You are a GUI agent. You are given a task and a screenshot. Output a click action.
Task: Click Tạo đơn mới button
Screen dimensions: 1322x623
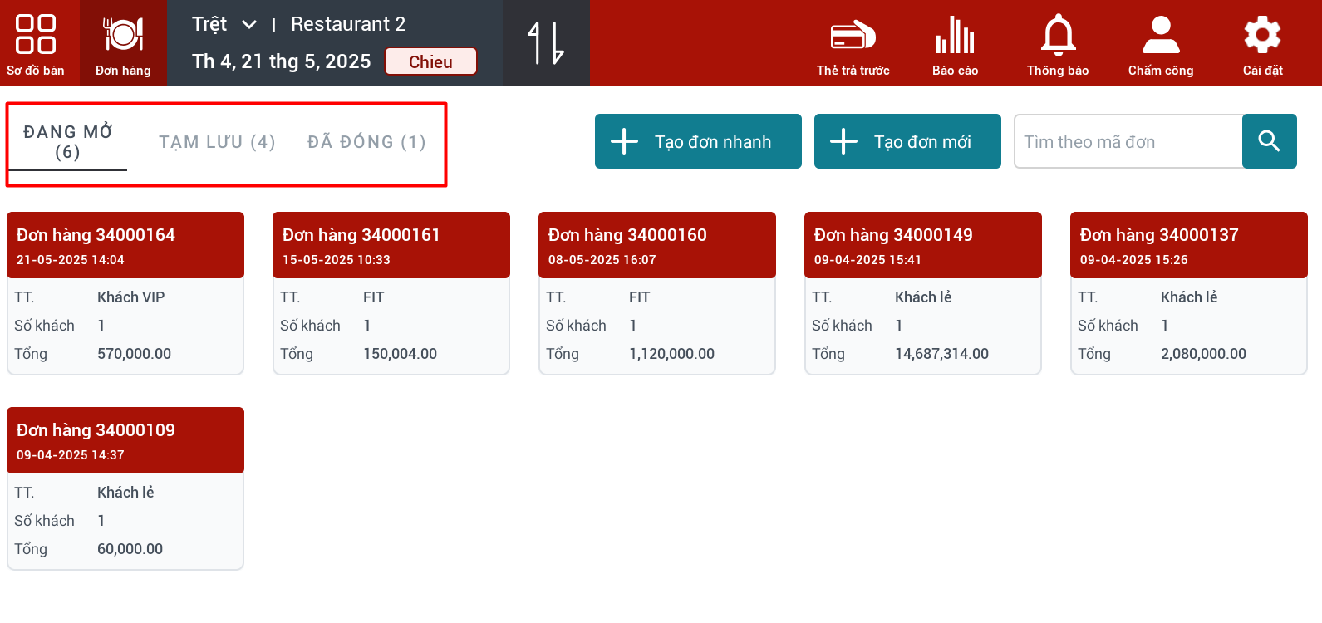[x=907, y=141]
